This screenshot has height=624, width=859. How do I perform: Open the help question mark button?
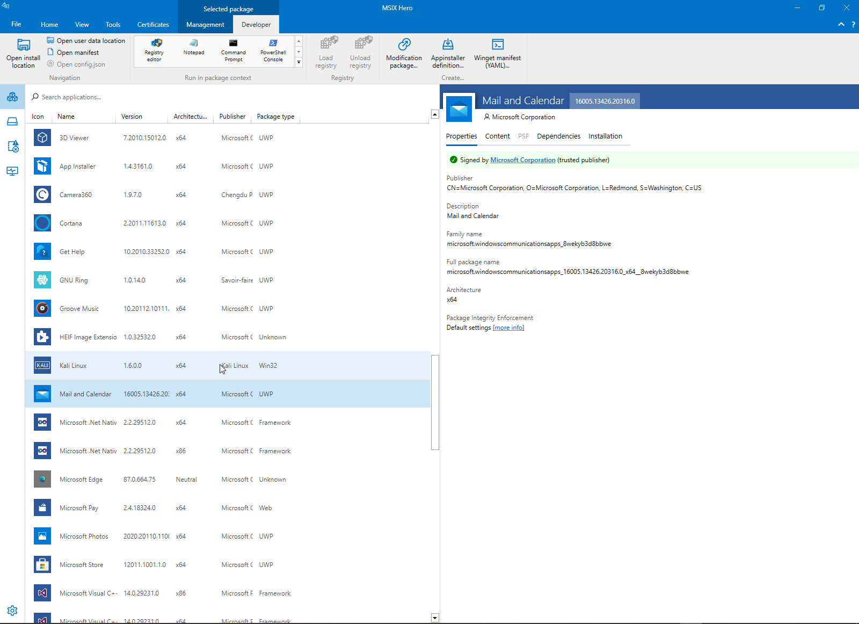click(853, 24)
